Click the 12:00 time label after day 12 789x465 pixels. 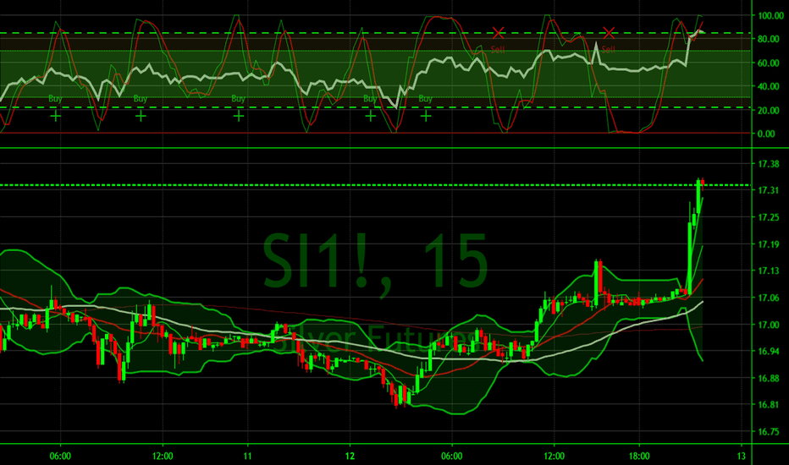(554, 457)
